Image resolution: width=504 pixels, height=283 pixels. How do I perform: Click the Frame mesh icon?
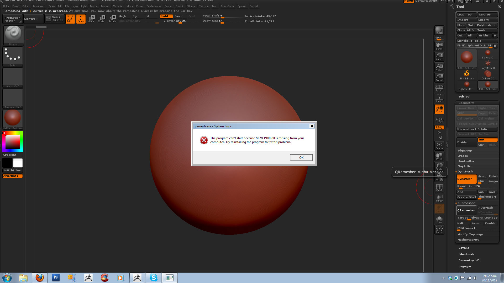(439, 146)
